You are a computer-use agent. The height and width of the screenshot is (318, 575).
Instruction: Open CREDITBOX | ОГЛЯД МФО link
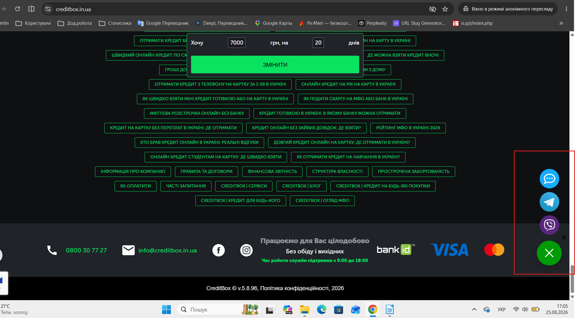[322, 201]
